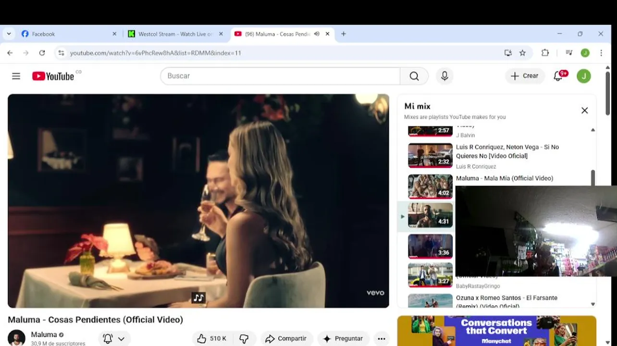This screenshot has width=617, height=346.
Task: Open the J Balvin 2:57 thumbnail
Action: pyautogui.click(x=430, y=131)
